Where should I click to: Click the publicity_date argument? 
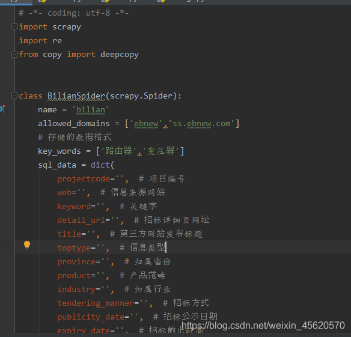pos(91,317)
